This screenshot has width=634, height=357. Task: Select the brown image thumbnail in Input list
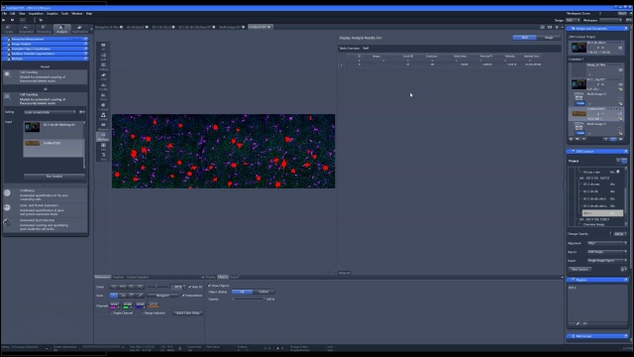32,143
